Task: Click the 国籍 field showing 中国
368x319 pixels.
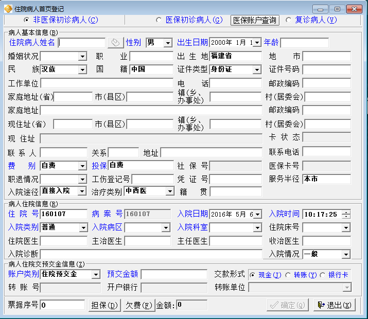Action: point(151,69)
